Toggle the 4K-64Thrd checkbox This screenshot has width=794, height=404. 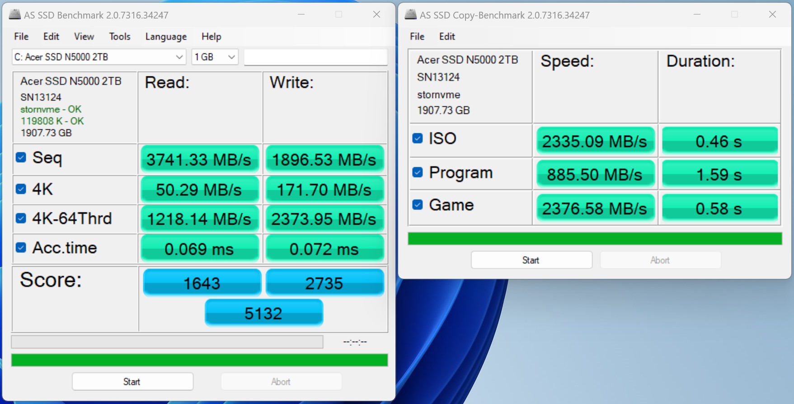21,218
